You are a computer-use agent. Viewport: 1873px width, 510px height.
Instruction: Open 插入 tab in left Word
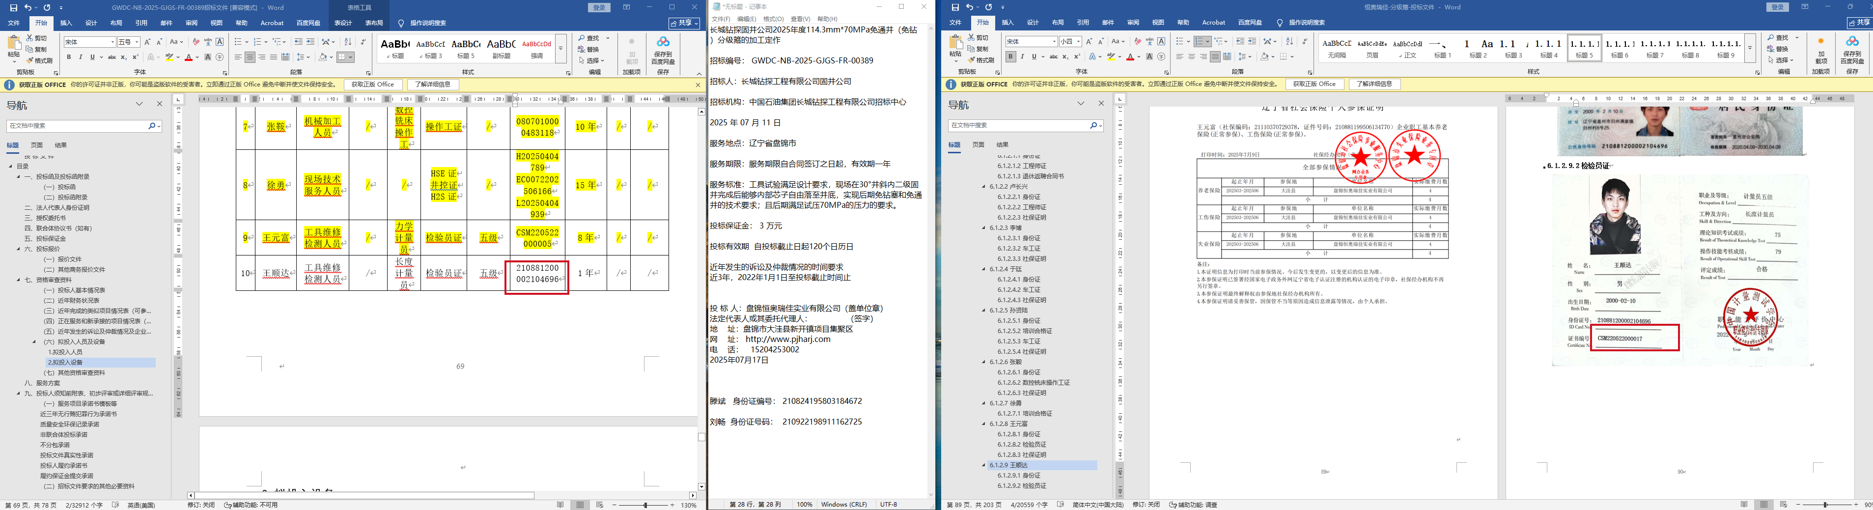[66, 23]
